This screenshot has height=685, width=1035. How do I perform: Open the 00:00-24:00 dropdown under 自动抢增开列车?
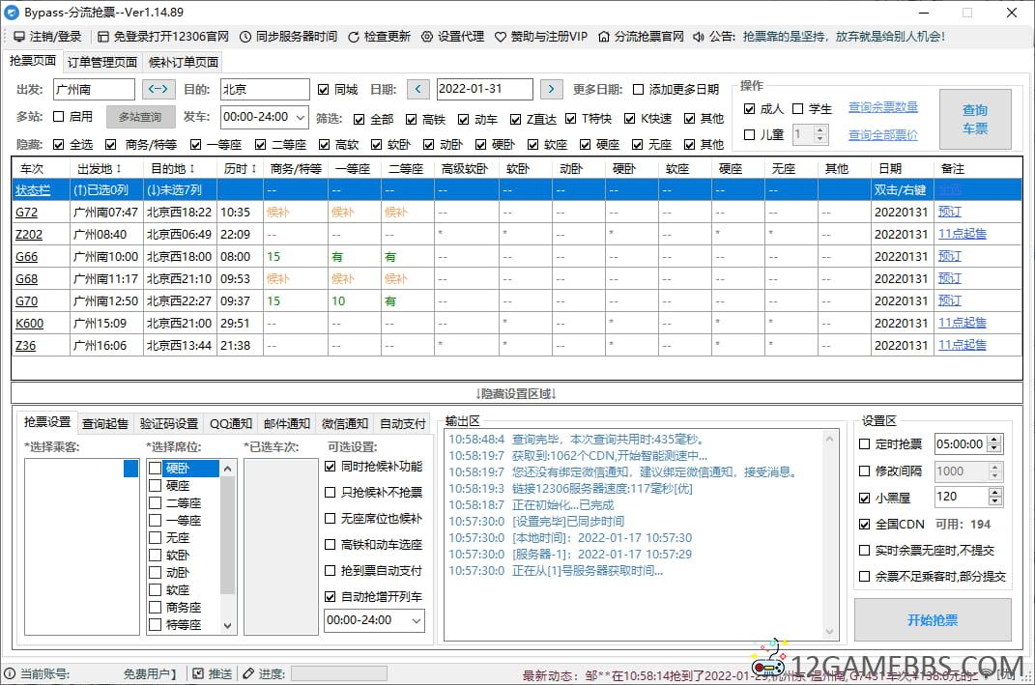coord(417,620)
